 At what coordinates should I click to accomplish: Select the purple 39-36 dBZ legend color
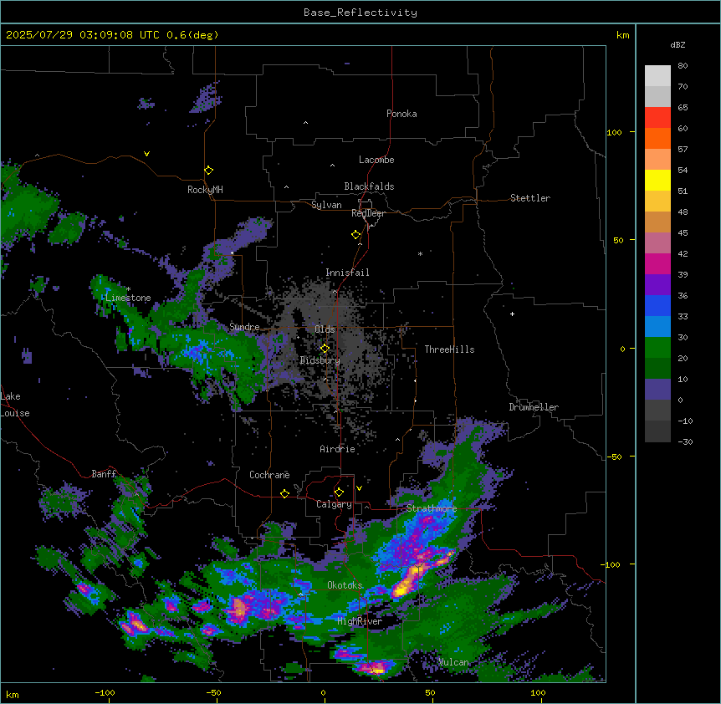[657, 285]
